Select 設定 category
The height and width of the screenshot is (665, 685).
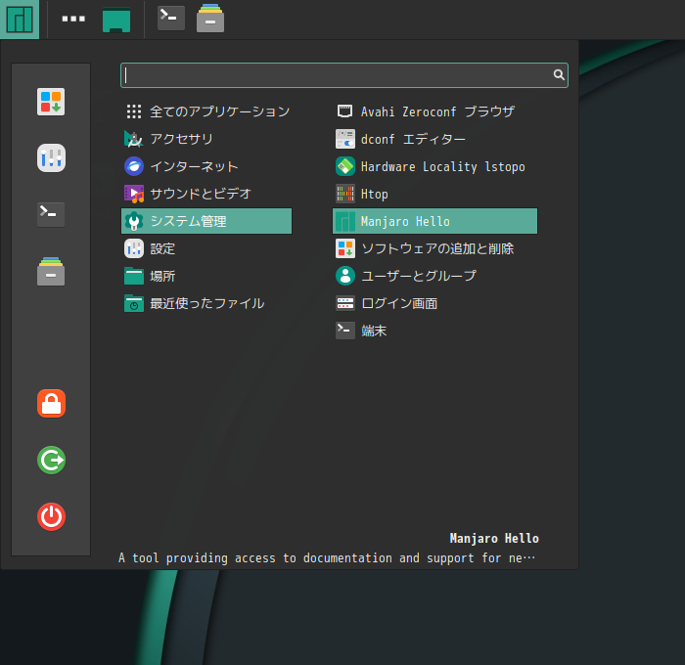(x=206, y=248)
